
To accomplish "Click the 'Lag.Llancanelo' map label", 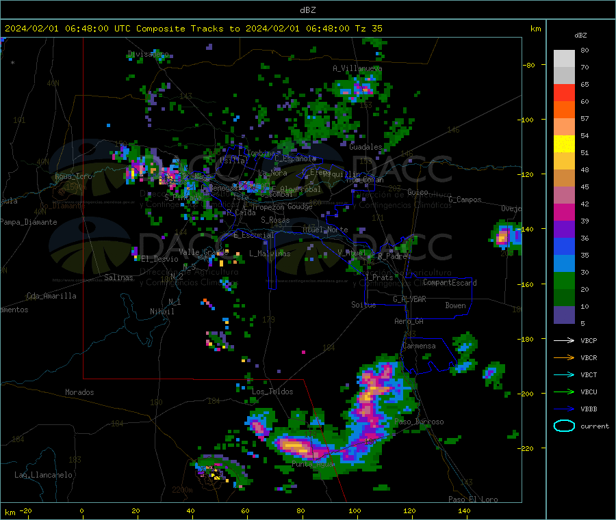I will click(43, 475).
